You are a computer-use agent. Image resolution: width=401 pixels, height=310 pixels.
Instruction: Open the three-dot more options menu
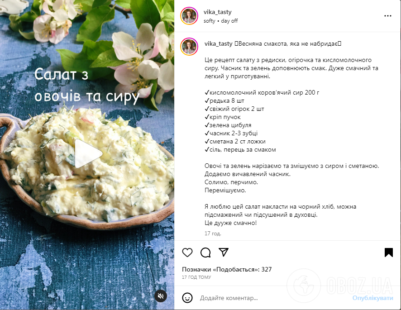(388, 16)
